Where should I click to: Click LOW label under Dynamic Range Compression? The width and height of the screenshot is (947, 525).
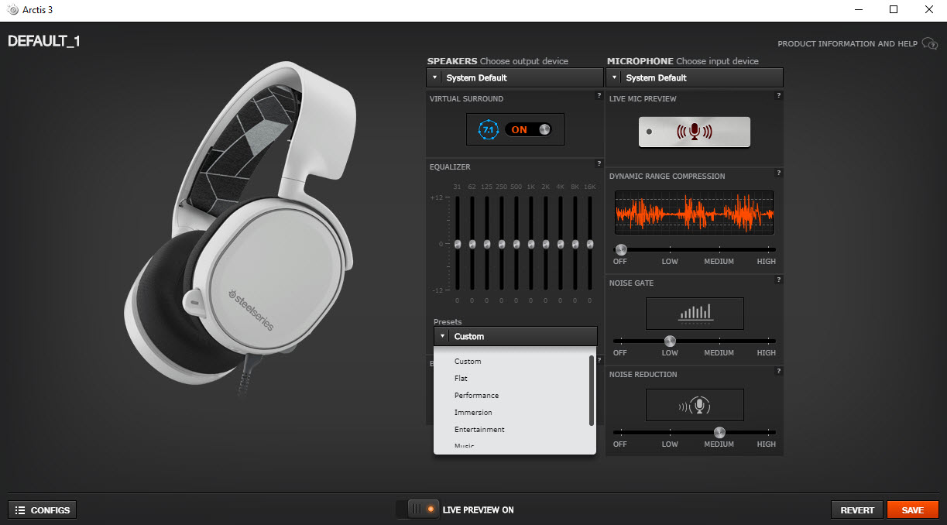click(x=670, y=261)
